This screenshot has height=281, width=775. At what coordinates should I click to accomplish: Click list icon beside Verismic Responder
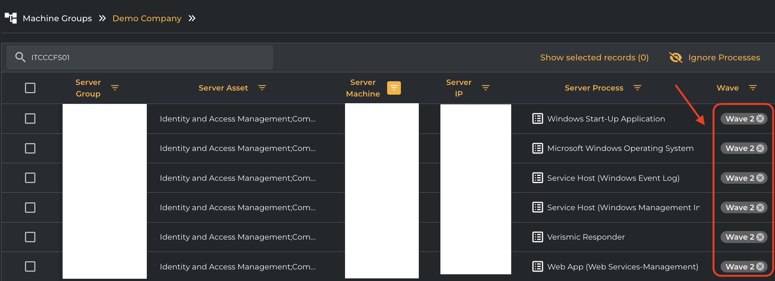pos(537,237)
